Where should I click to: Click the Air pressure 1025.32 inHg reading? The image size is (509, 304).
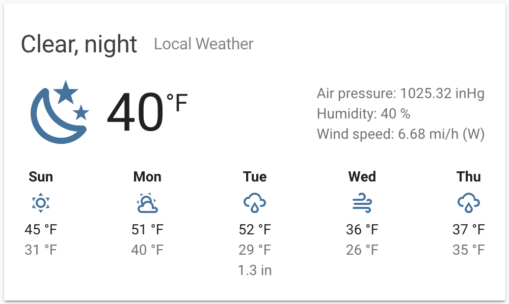coord(400,94)
